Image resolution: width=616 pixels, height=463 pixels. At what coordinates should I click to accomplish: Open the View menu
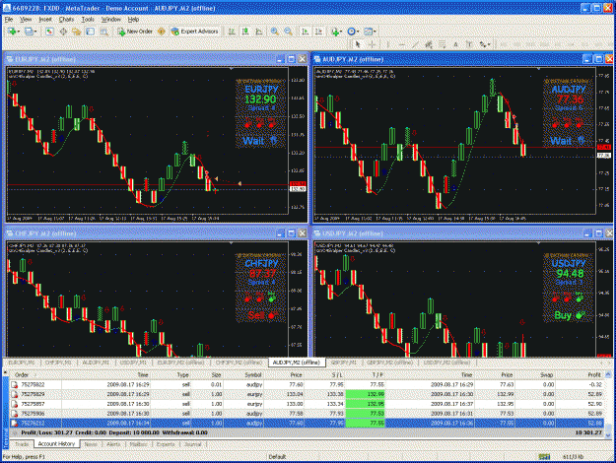26,20
